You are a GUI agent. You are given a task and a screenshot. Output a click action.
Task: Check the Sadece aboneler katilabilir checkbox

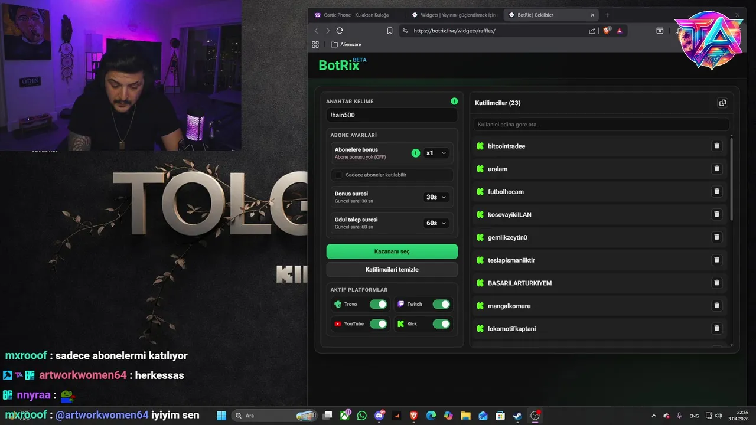(x=339, y=175)
